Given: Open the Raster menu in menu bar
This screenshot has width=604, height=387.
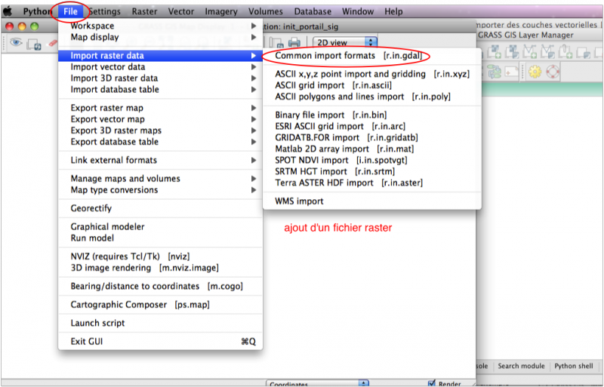Looking at the screenshot, I should (x=144, y=11).
